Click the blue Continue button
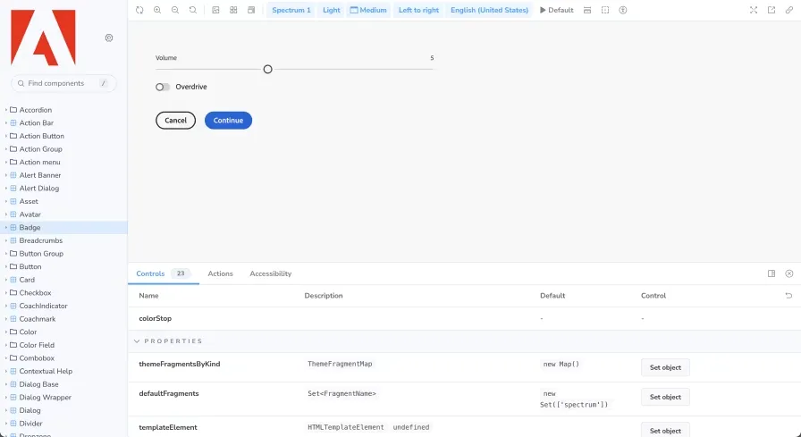The image size is (801, 437). point(228,121)
